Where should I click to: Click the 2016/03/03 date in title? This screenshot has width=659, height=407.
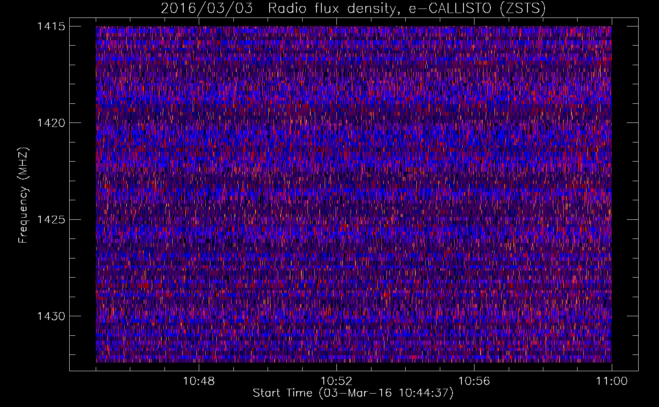(206, 8)
